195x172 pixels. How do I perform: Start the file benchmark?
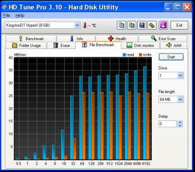[171, 57]
